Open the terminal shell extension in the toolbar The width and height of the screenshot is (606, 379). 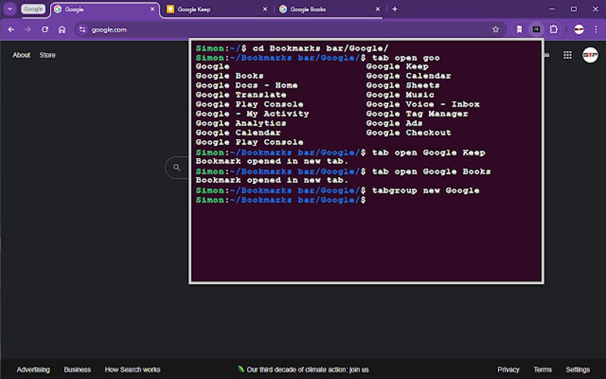click(536, 29)
